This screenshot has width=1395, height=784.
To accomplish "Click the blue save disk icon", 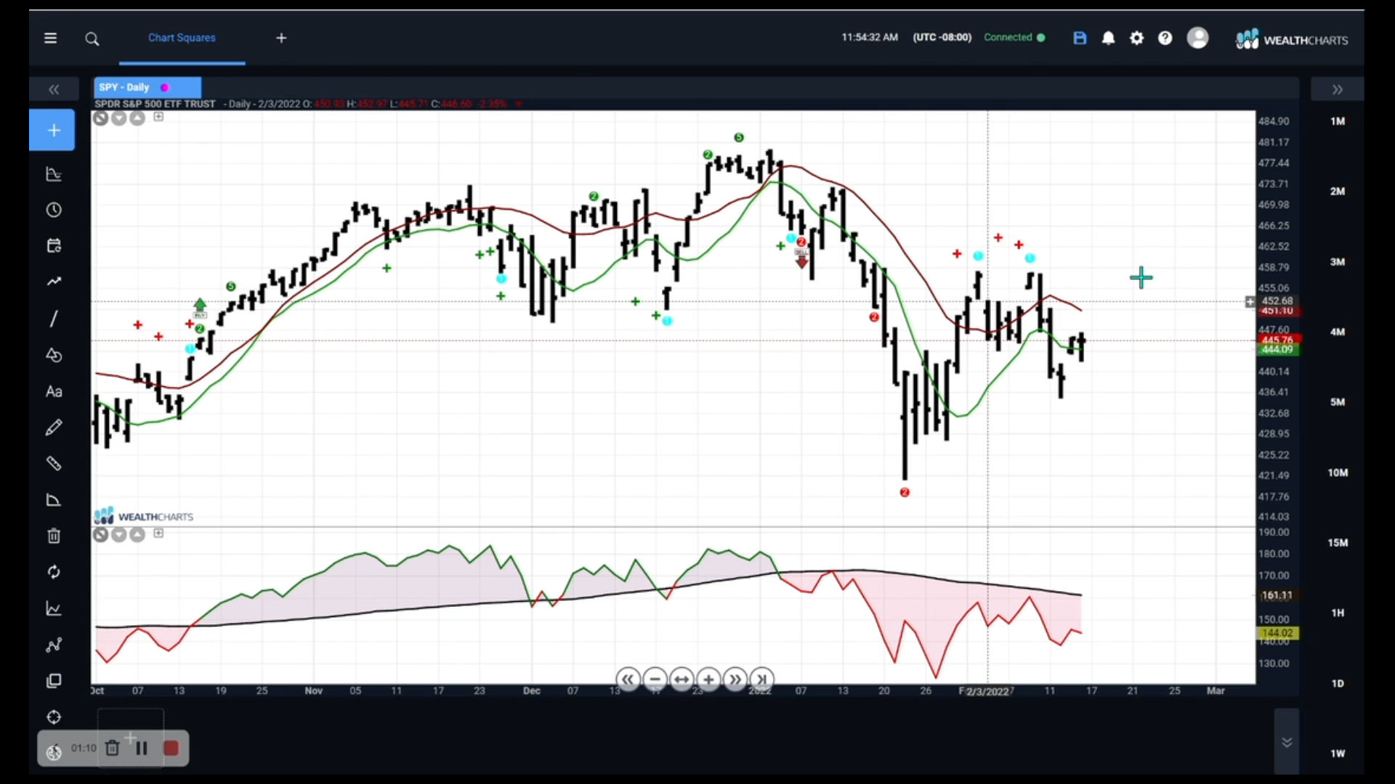I will coord(1080,38).
